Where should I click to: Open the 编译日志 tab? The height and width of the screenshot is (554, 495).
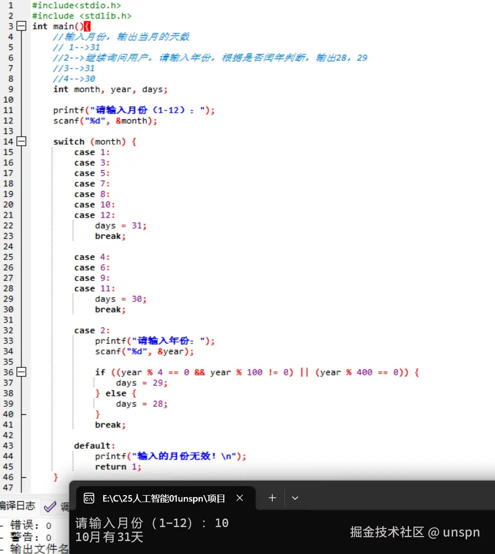[17, 506]
